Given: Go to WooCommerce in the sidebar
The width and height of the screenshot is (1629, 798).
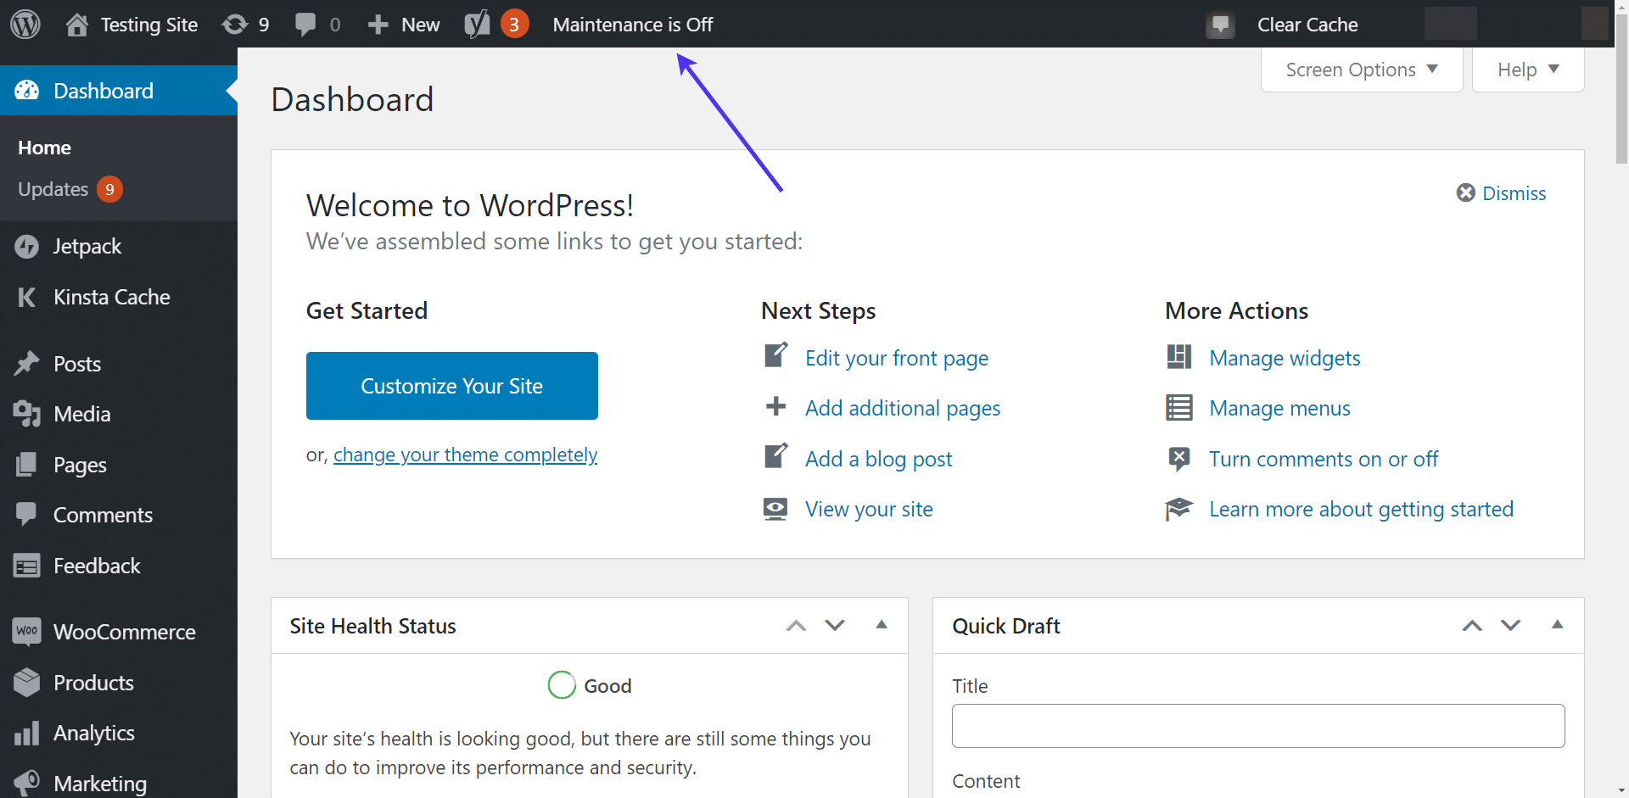Looking at the screenshot, I should pos(124,632).
